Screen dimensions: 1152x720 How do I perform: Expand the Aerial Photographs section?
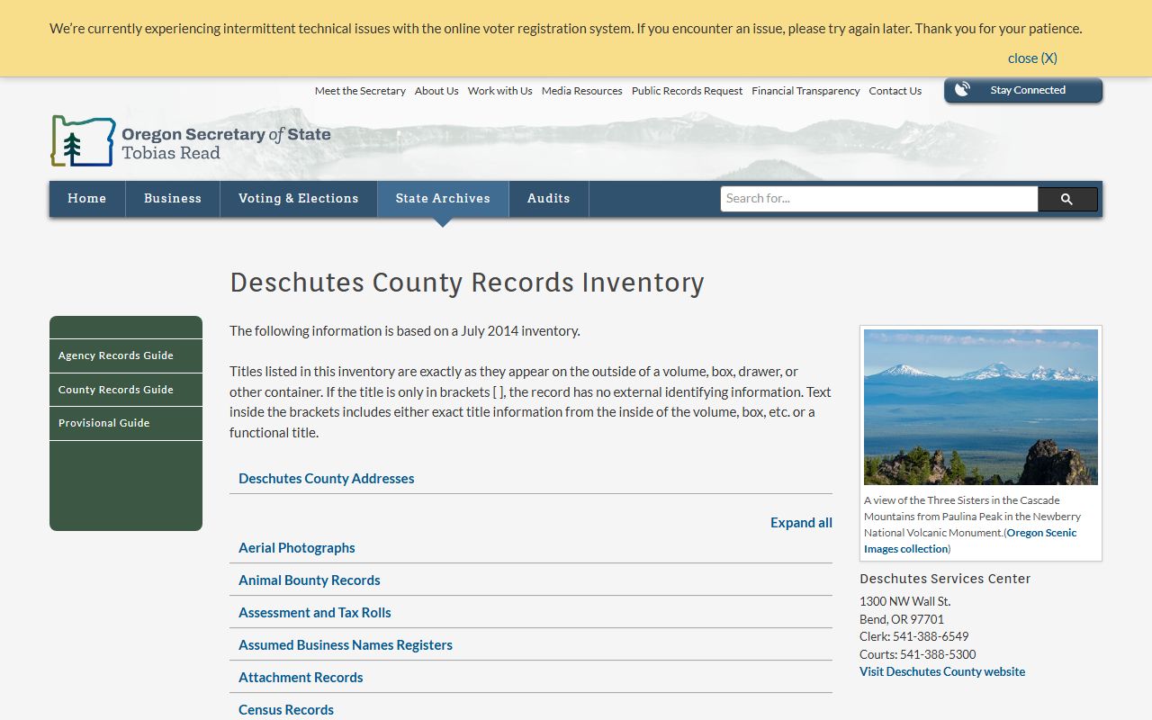tap(531, 548)
